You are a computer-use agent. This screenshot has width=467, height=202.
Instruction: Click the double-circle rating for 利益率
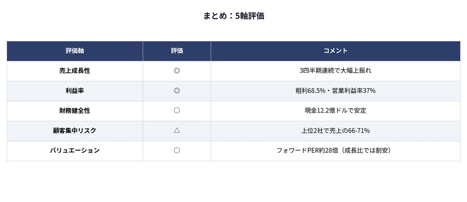click(177, 91)
